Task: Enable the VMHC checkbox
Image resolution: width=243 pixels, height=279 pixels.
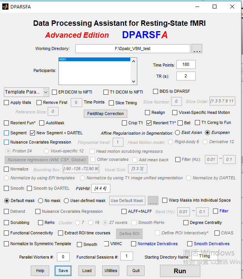Action: (x=107, y=244)
